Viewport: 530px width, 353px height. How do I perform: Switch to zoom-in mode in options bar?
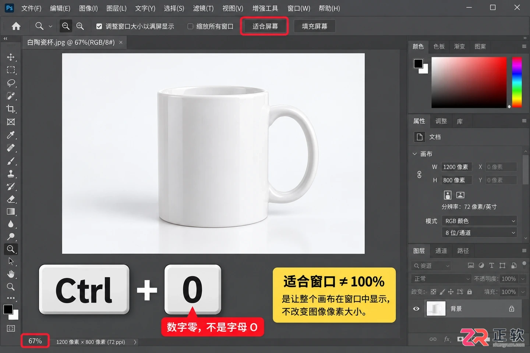pyautogui.click(x=66, y=26)
